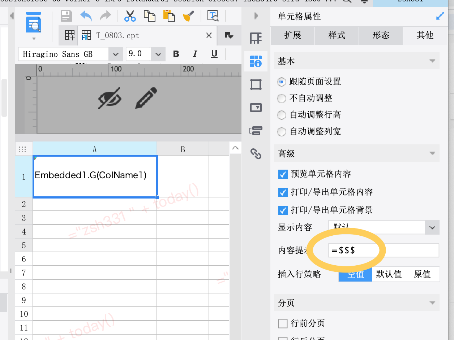Choose 默认值 insert row strategy
This screenshot has width=454, height=340.
pyautogui.click(x=389, y=274)
